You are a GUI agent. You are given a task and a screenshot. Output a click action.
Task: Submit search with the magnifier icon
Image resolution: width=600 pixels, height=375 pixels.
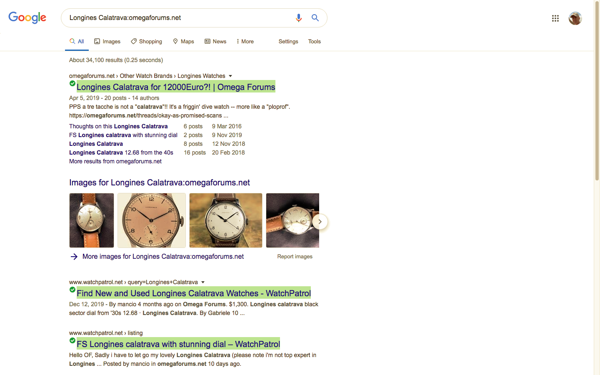(x=315, y=18)
